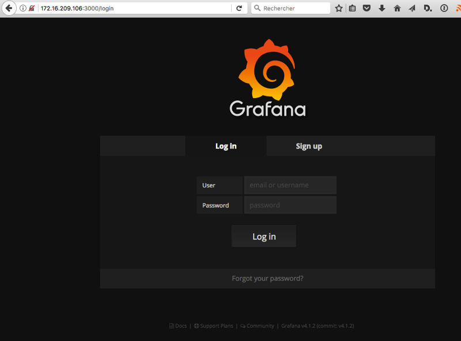Image resolution: width=461 pixels, height=341 pixels.
Task: Switch to the Sign up tab
Action: [x=309, y=146]
